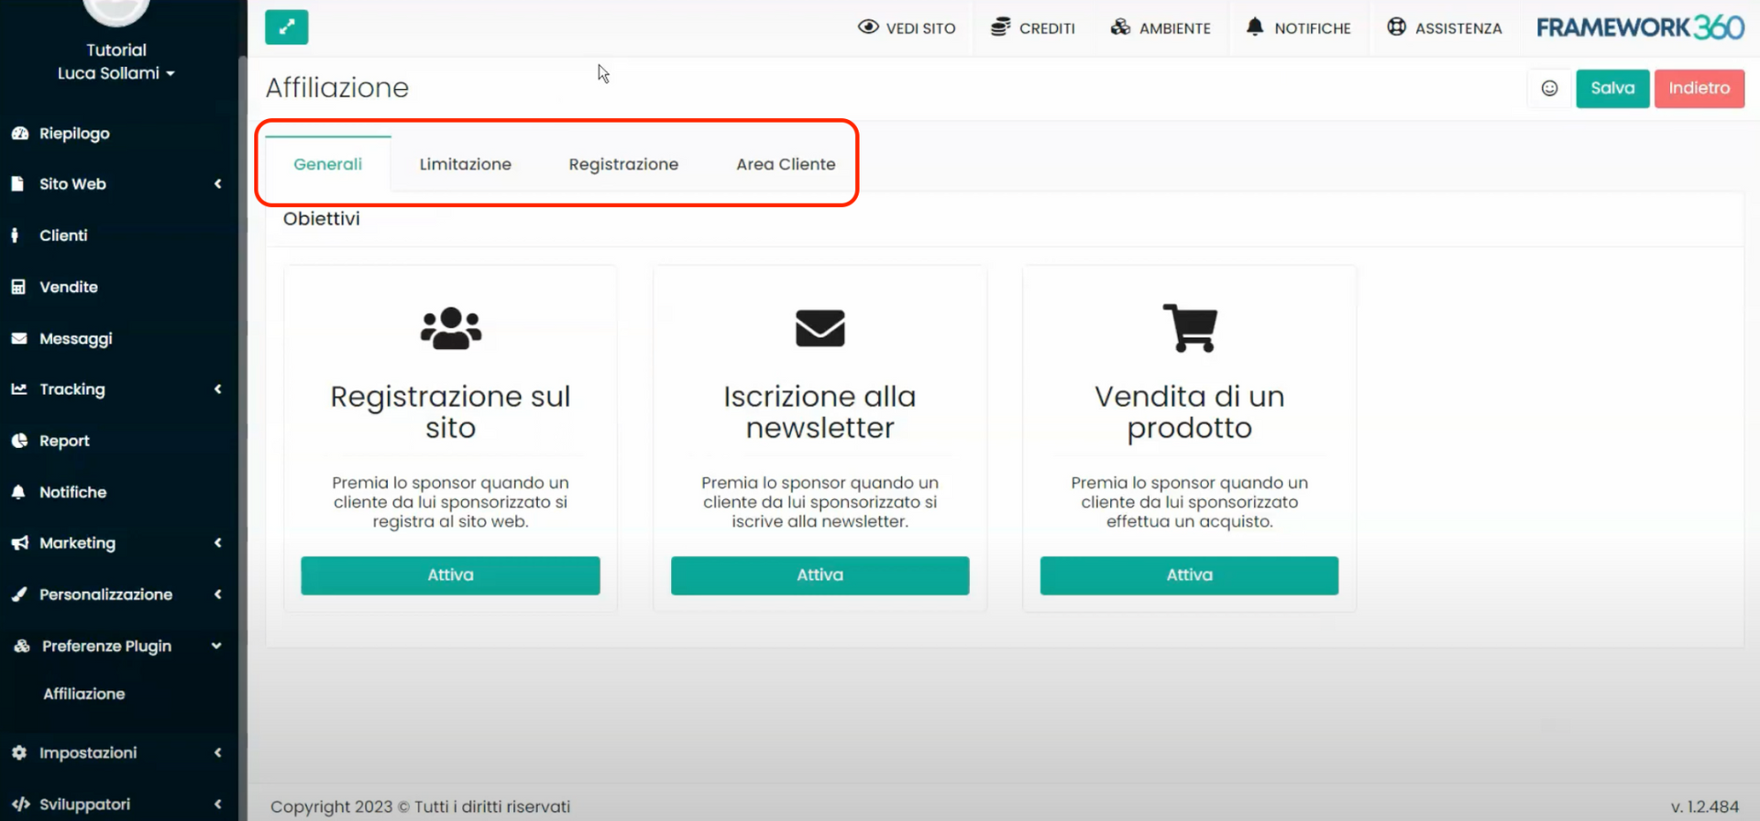Image resolution: width=1760 pixels, height=821 pixels.
Task: Open Clienti in the sidebar menu
Action: [x=63, y=235]
